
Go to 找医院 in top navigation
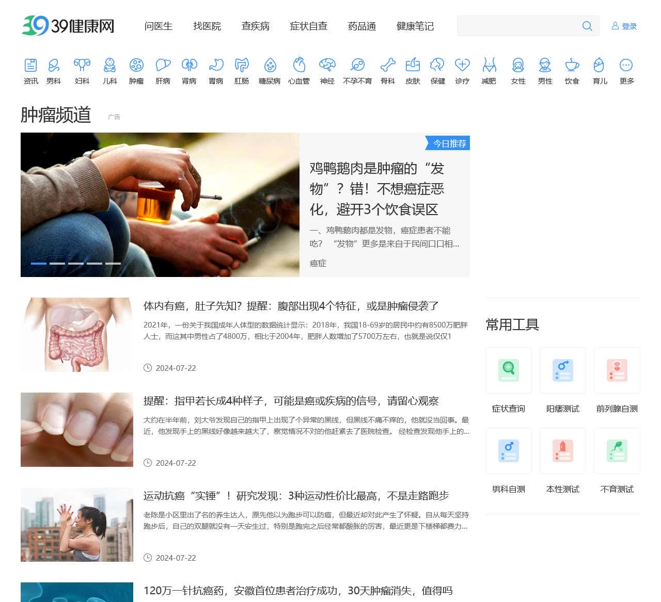click(207, 26)
